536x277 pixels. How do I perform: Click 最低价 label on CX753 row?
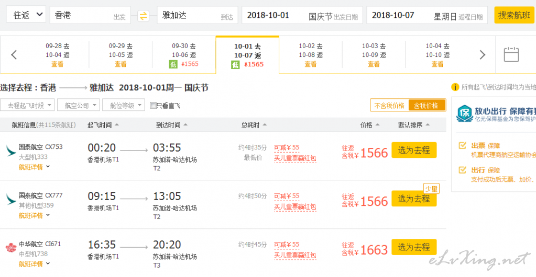pos(253,158)
